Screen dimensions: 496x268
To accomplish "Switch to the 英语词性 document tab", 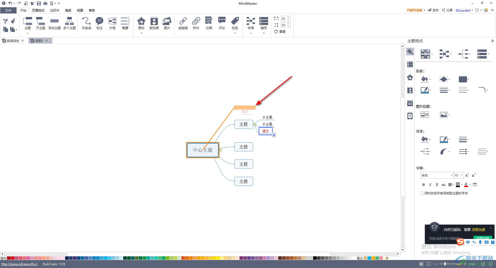I will [x=13, y=41].
